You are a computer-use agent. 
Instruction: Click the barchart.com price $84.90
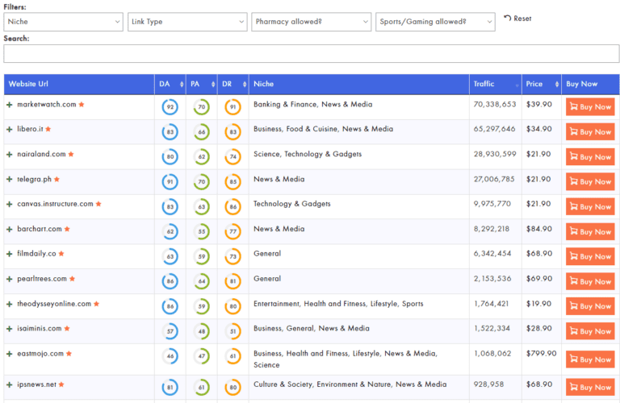pyautogui.click(x=539, y=229)
